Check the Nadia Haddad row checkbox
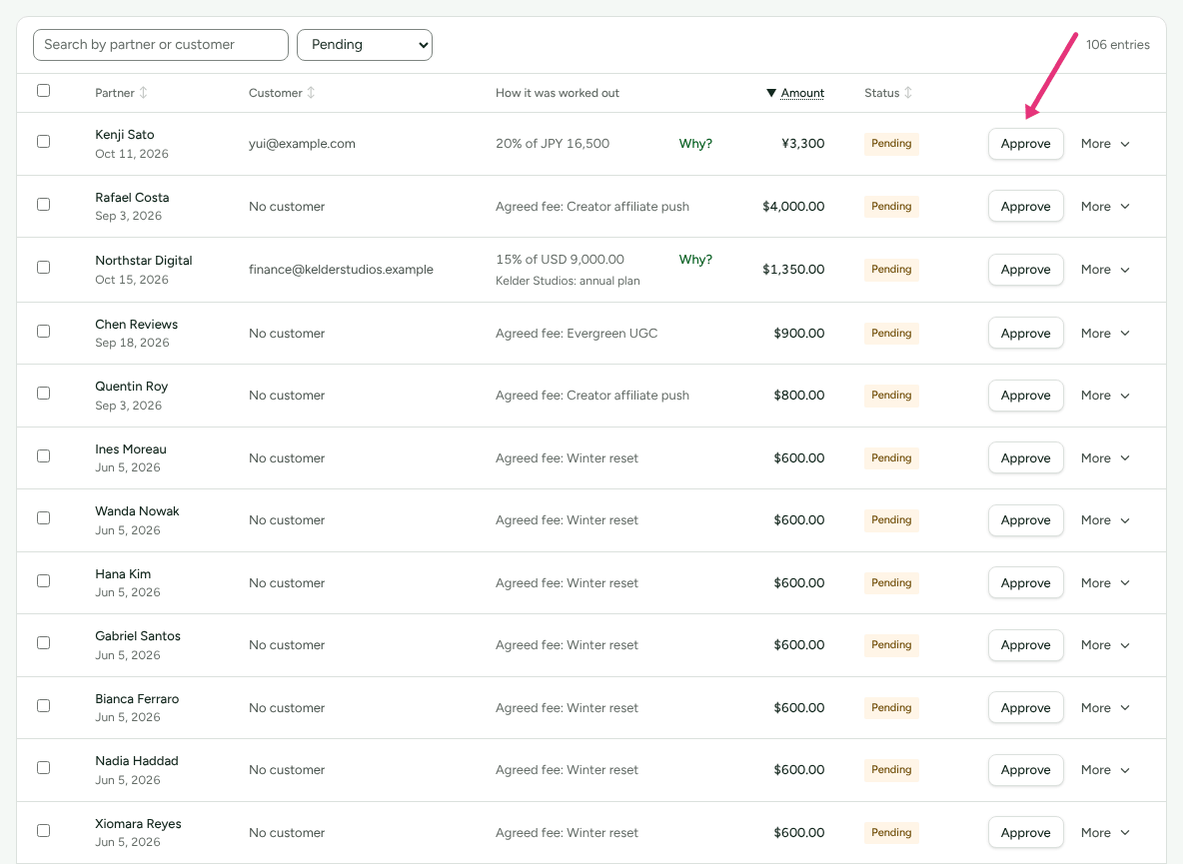Viewport: 1183px width, 864px height. tap(44, 767)
